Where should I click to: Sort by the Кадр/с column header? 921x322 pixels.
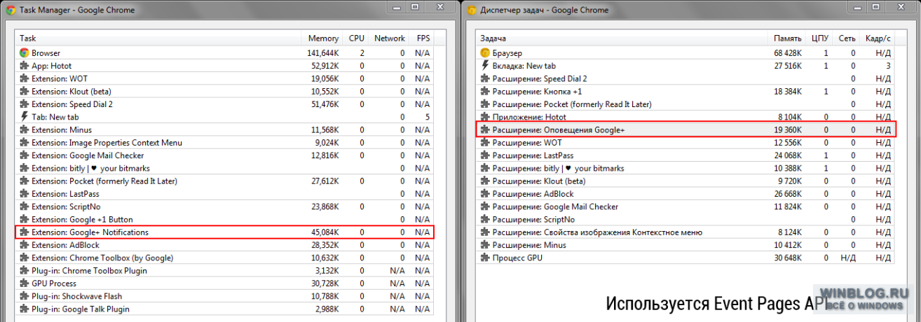pos(878,38)
